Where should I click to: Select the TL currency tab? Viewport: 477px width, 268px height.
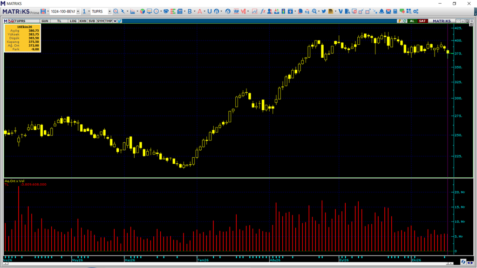point(59,21)
